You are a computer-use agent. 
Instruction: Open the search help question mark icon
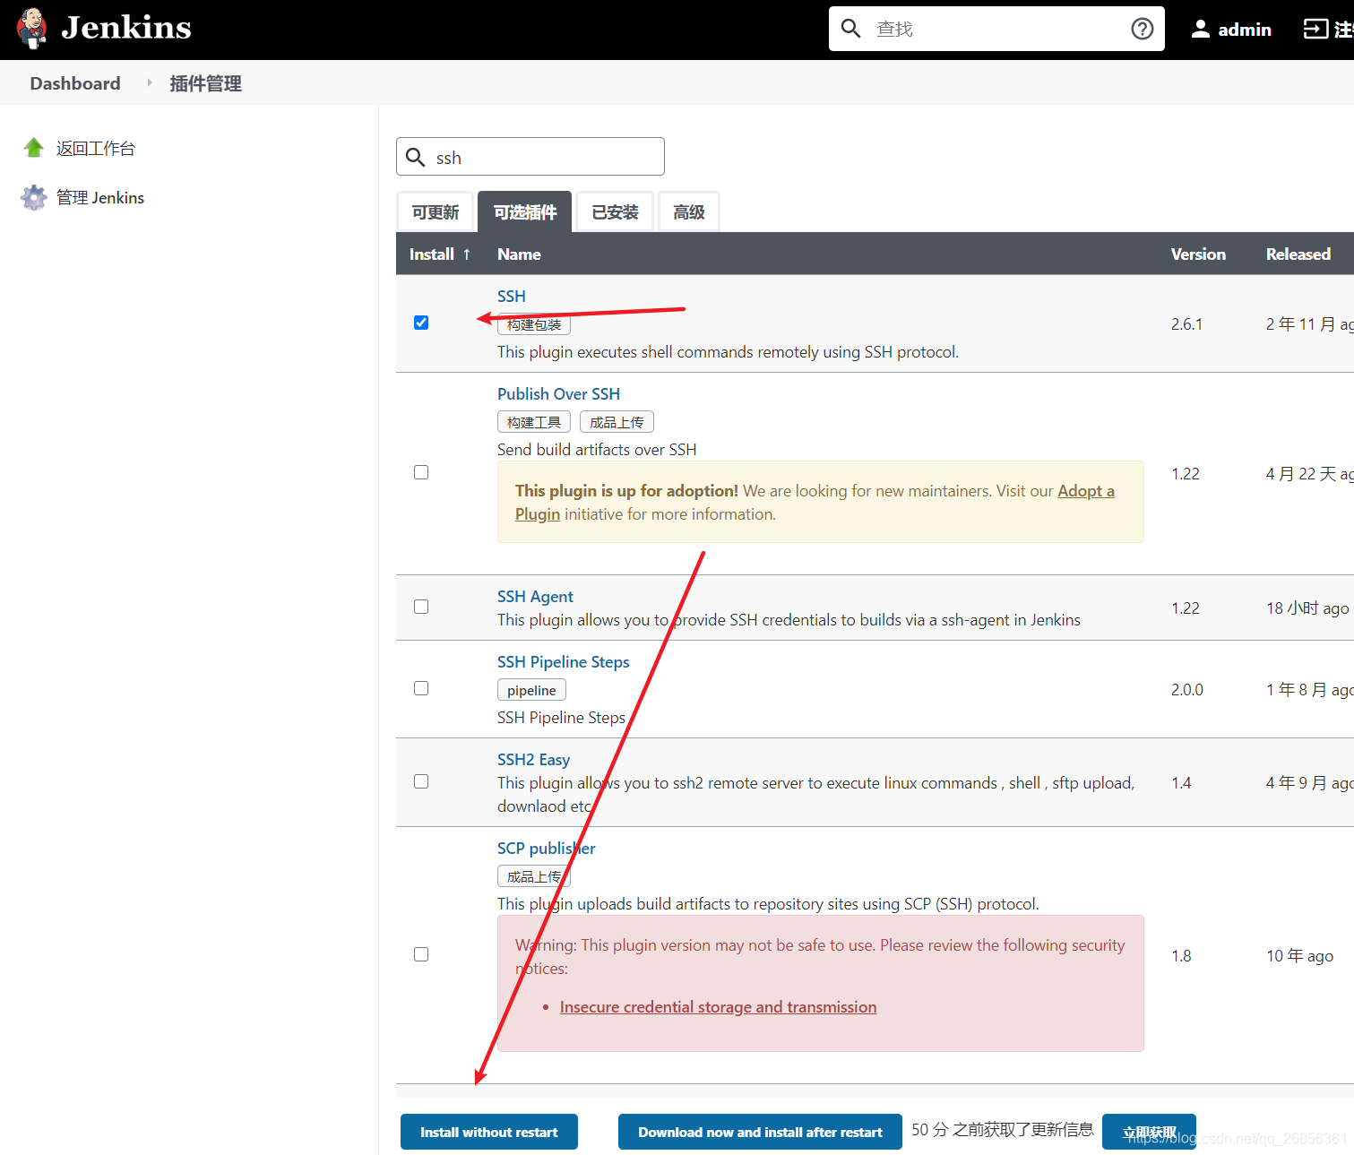(x=1142, y=29)
